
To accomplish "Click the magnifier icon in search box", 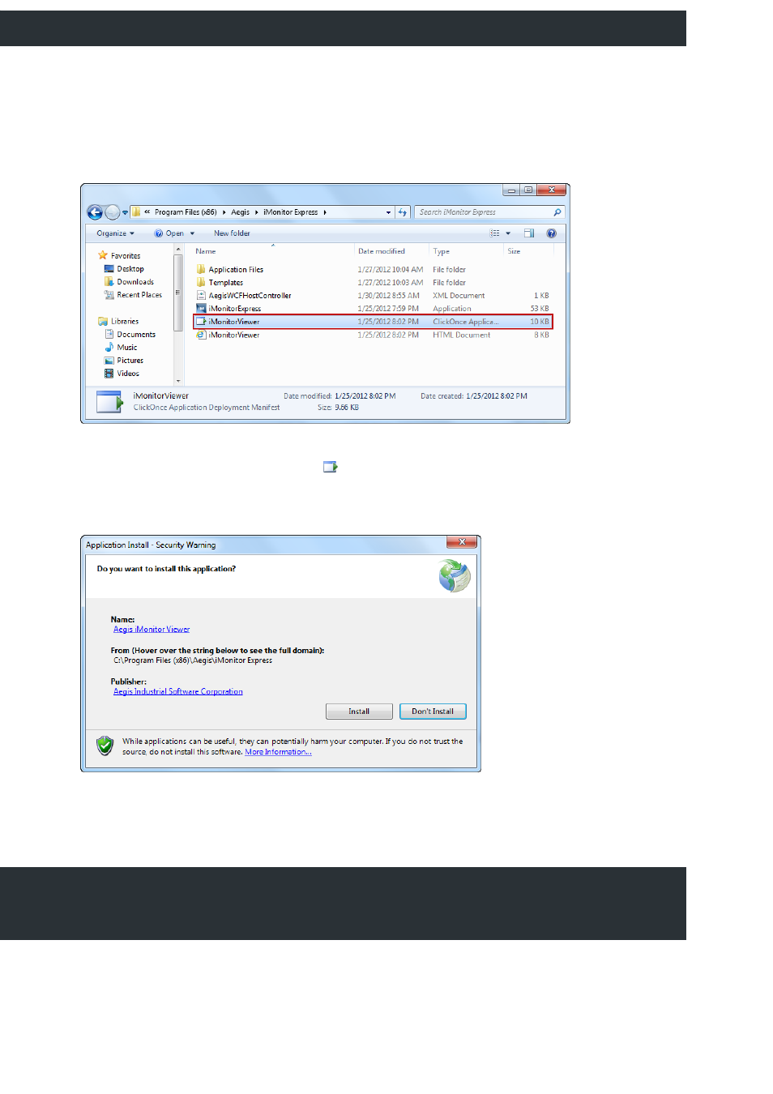I will tap(557, 212).
